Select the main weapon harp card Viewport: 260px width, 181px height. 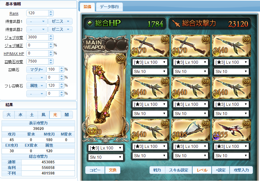[106, 95]
